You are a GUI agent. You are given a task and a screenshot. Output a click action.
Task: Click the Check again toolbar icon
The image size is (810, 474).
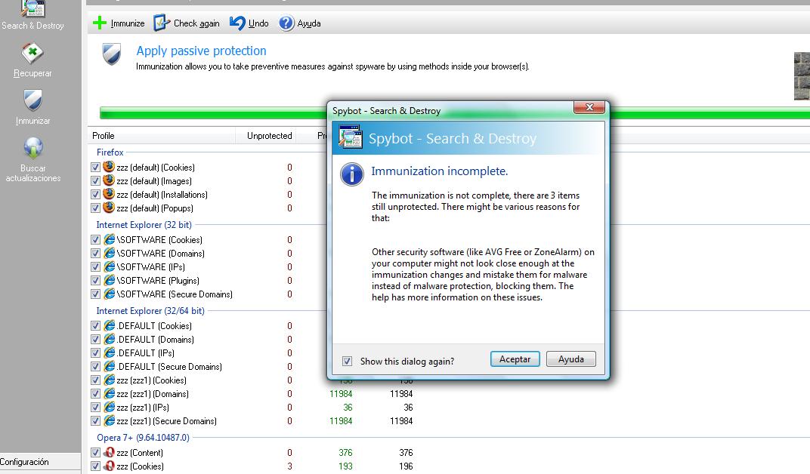(161, 23)
